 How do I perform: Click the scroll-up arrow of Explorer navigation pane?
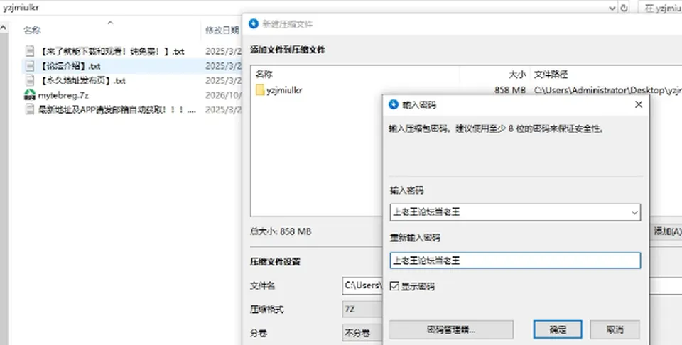click(x=4, y=28)
